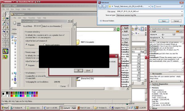Click the Send button in Chat
Image resolution: width=185 pixels, height=111 pixels.
[175, 70]
